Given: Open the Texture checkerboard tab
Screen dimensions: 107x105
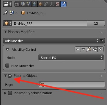Looking at the screenshot, I should click(58, 4).
